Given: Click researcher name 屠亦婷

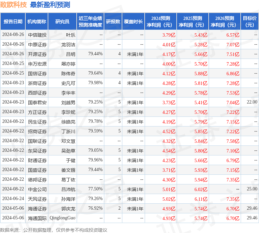Looking at the screenshot, I should point(68,64).
